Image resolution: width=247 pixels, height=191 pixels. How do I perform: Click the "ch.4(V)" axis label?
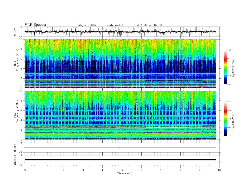(15, 160)
